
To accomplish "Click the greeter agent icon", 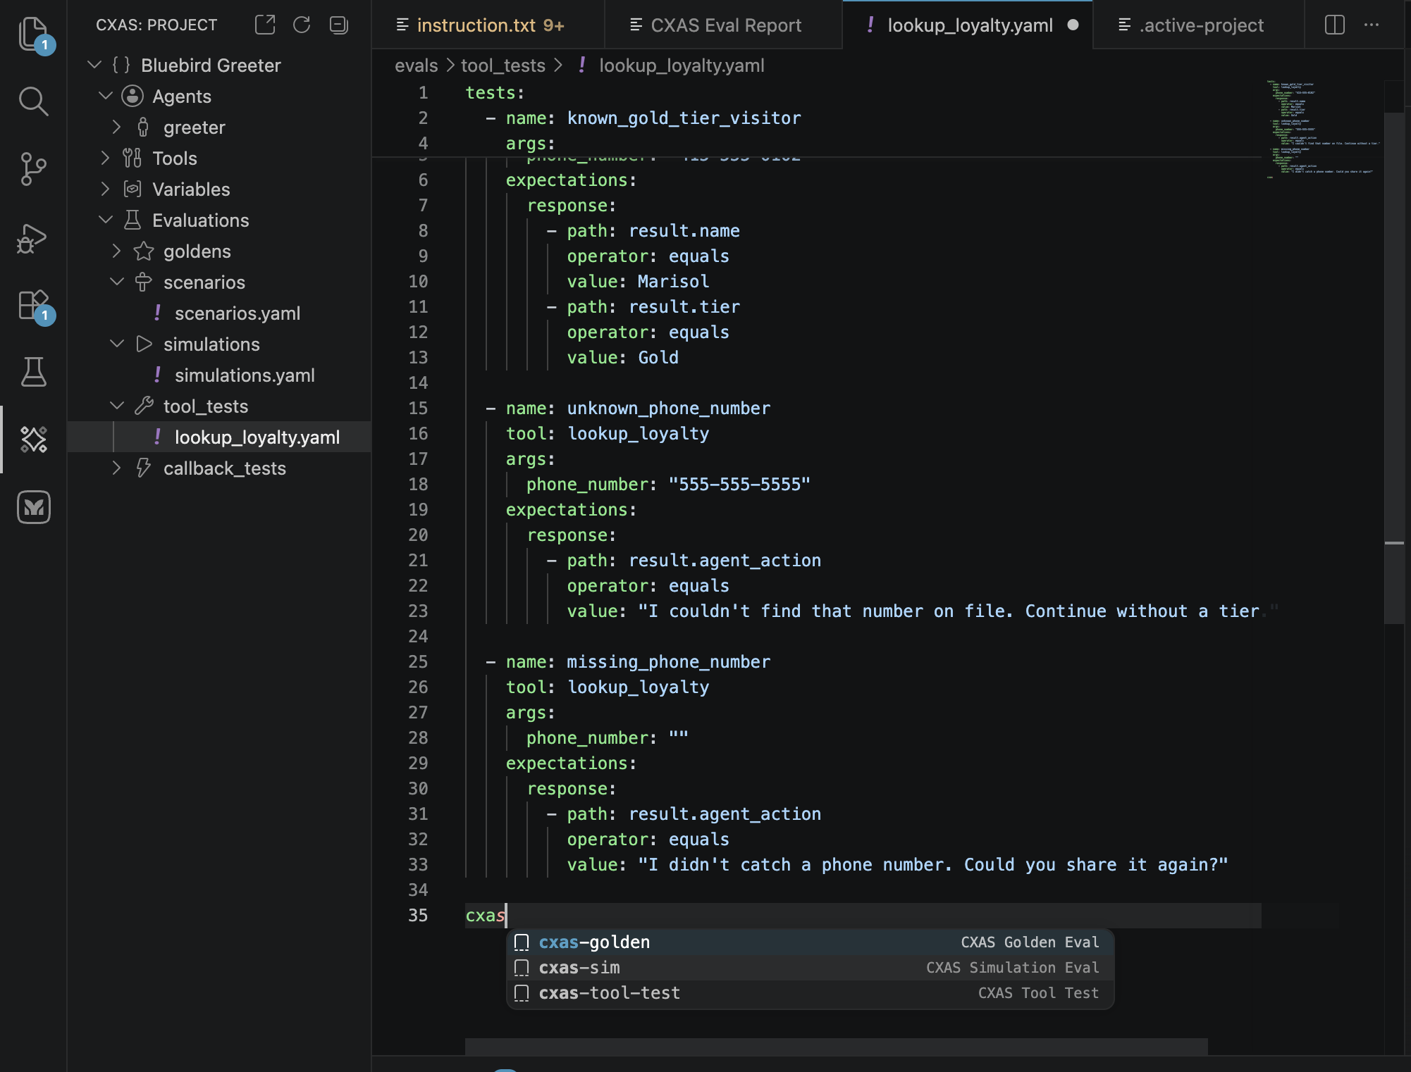I will tap(143, 127).
